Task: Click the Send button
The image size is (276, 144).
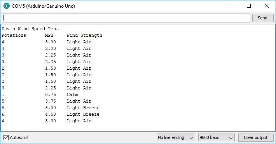Action: point(263,18)
